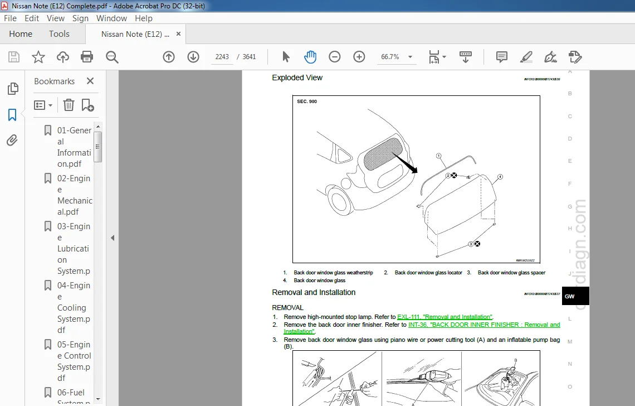Open the zoom level dropdown
The image size is (635, 406).
click(x=410, y=57)
